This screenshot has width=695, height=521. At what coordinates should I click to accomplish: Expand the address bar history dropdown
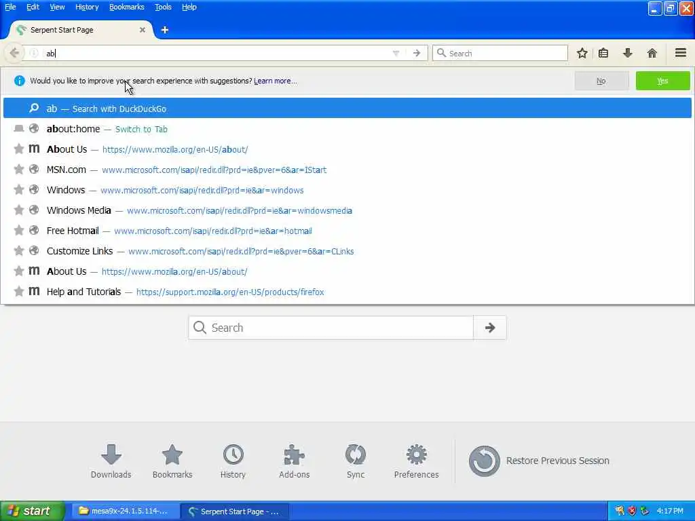(x=396, y=54)
